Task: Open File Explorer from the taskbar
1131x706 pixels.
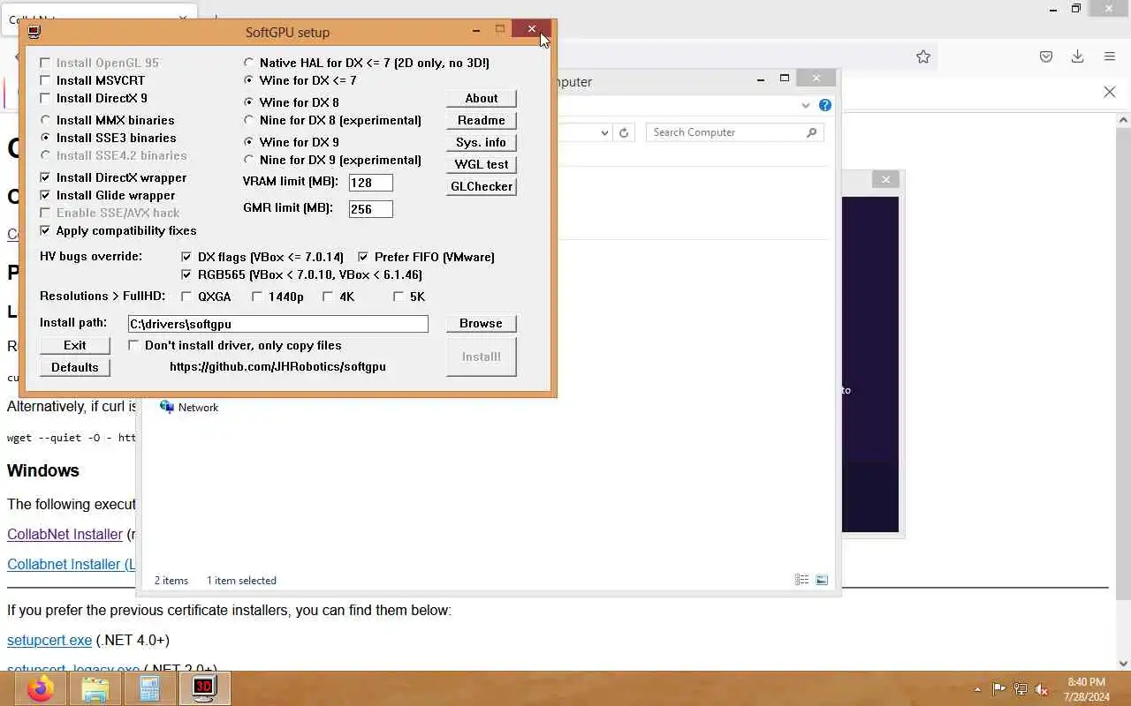Action: 95,688
